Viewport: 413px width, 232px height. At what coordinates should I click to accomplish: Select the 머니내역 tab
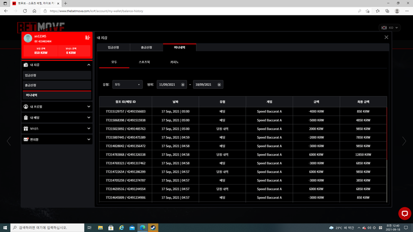[x=180, y=47]
